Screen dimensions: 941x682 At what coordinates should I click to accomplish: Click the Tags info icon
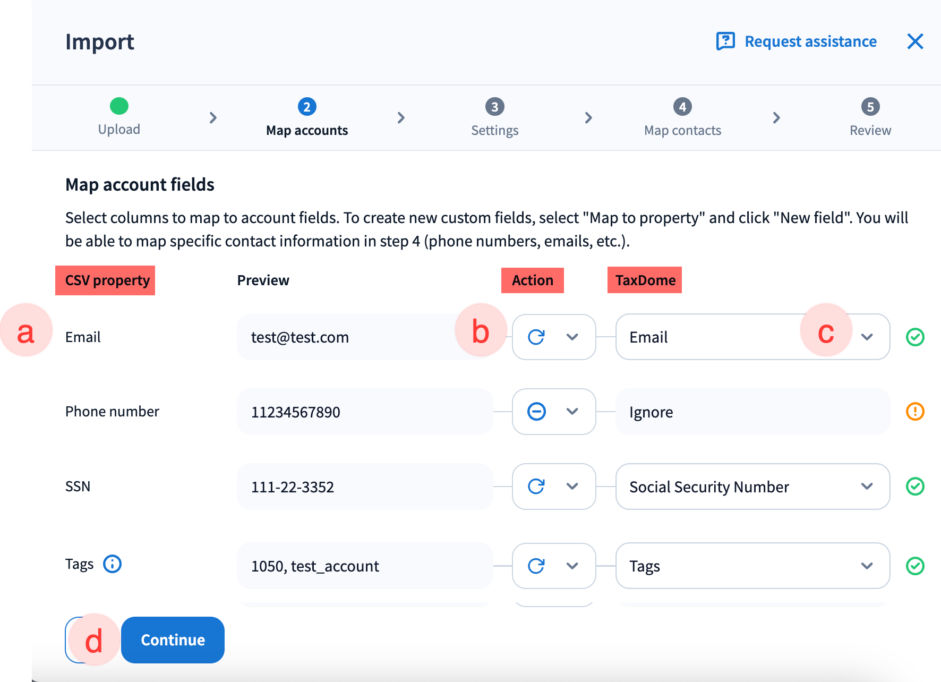pos(112,564)
